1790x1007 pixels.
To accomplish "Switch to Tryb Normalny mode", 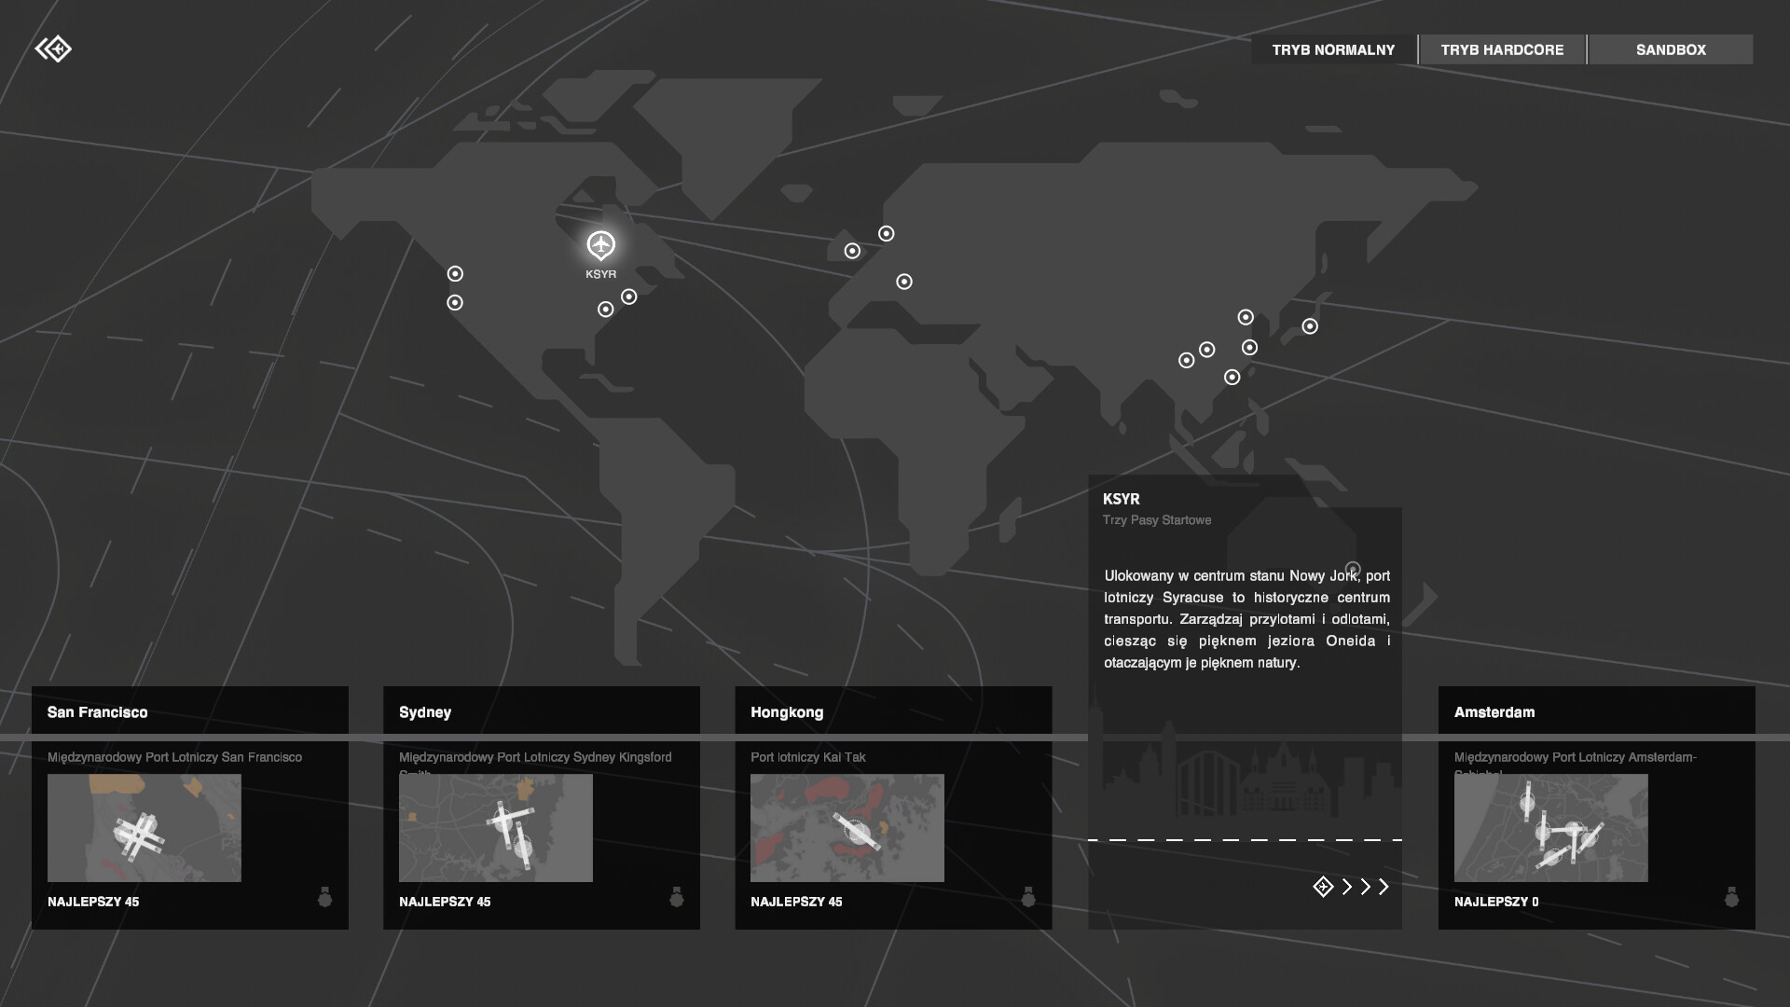I will [1333, 49].
